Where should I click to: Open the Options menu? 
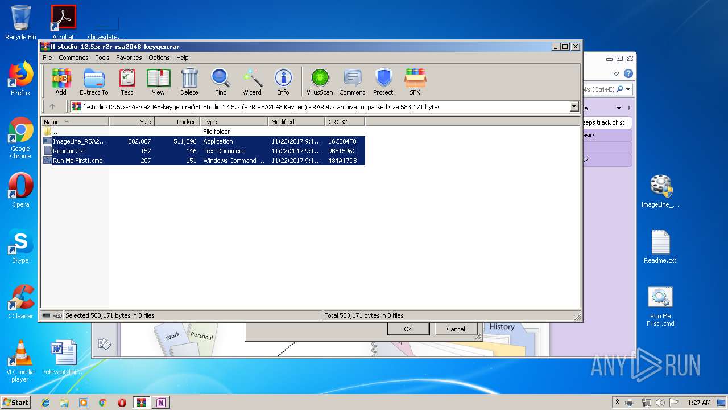pyautogui.click(x=159, y=58)
